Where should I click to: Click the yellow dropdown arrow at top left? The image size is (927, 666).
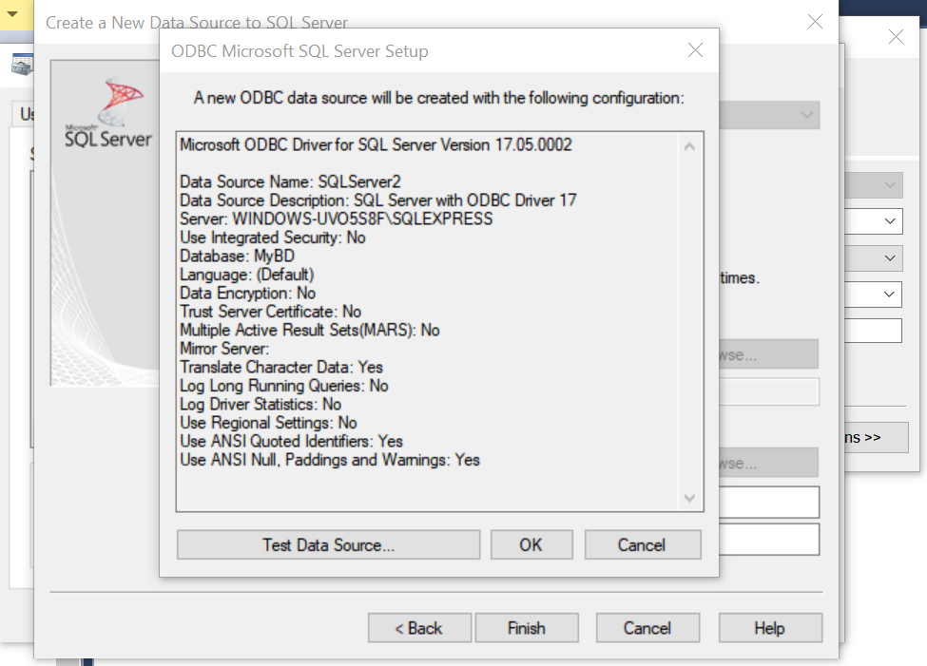tap(12, 14)
